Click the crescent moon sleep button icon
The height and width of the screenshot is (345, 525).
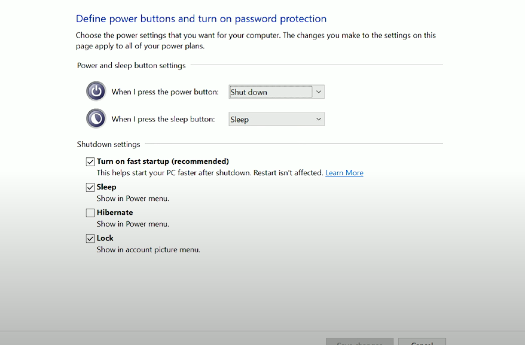pos(96,118)
